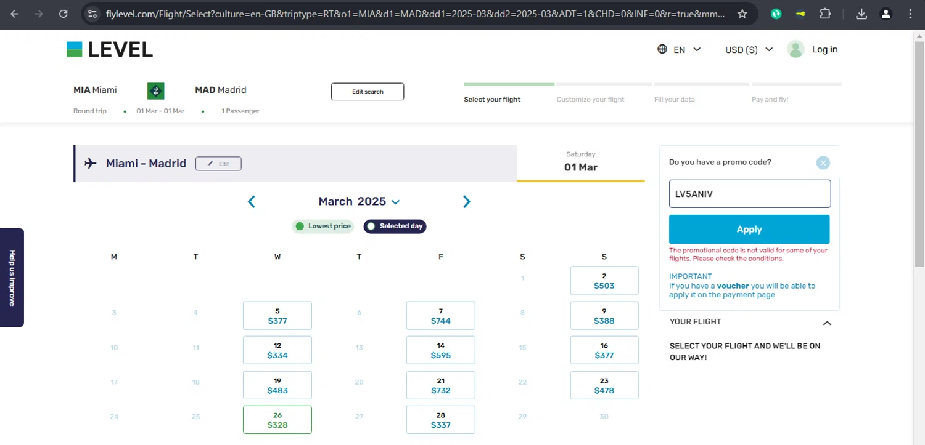Open the browser downloads icon
The width and height of the screenshot is (925, 445).
click(x=862, y=14)
